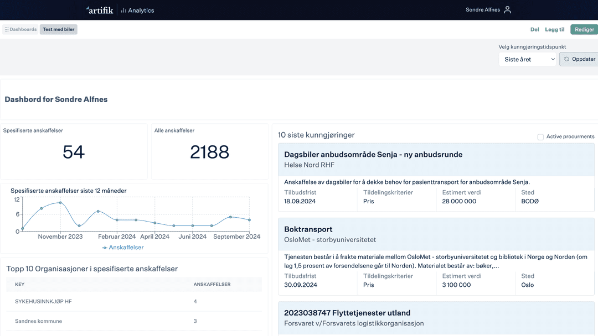Click the artifik logo
Viewport: 598px width, 336px height.
click(100, 11)
